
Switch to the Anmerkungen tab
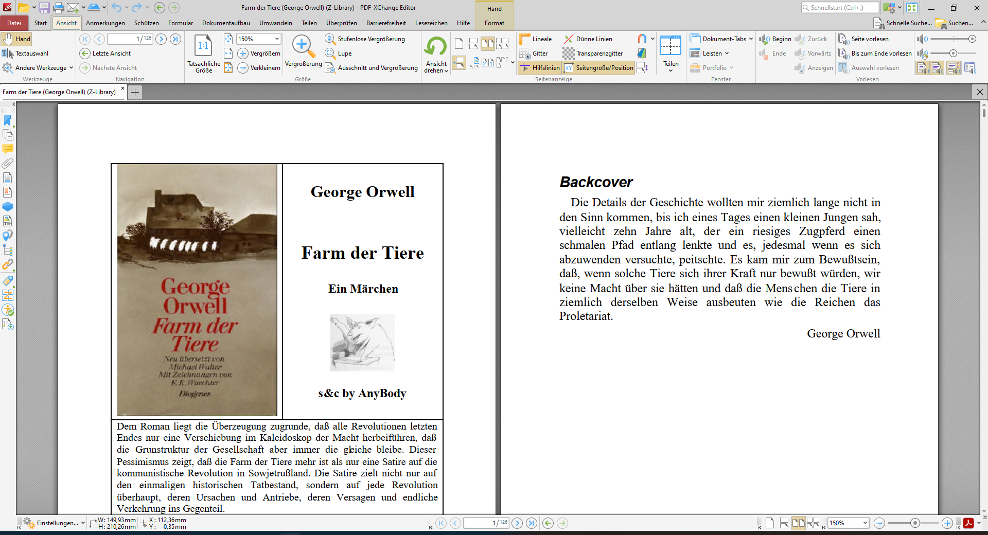click(105, 23)
